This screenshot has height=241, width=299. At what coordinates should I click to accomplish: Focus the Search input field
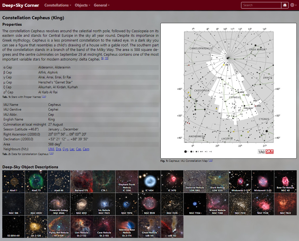pyautogui.click(x=261, y=5)
